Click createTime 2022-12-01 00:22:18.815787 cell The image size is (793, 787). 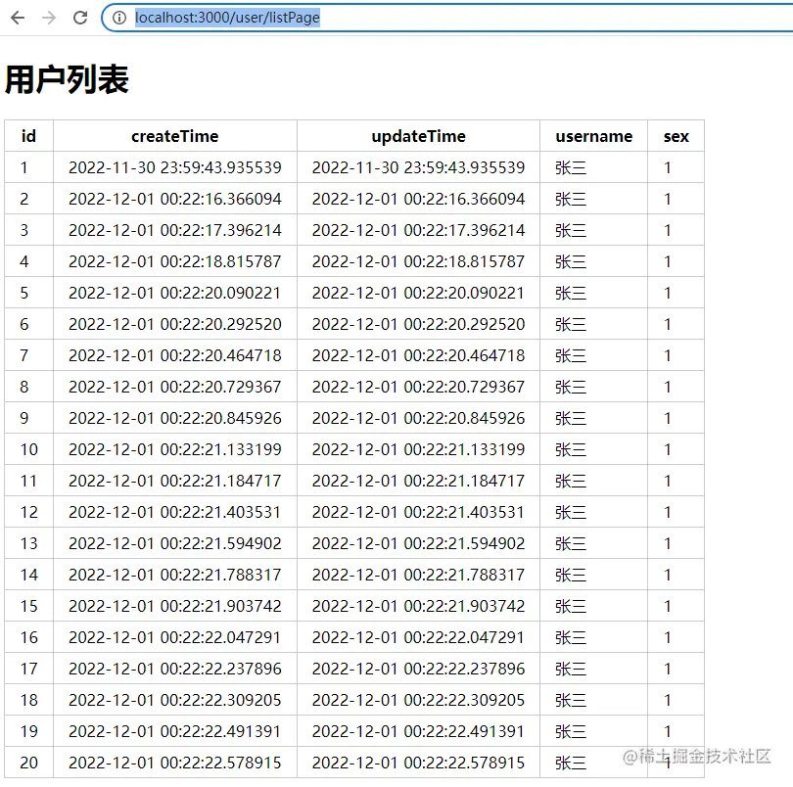(x=175, y=261)
